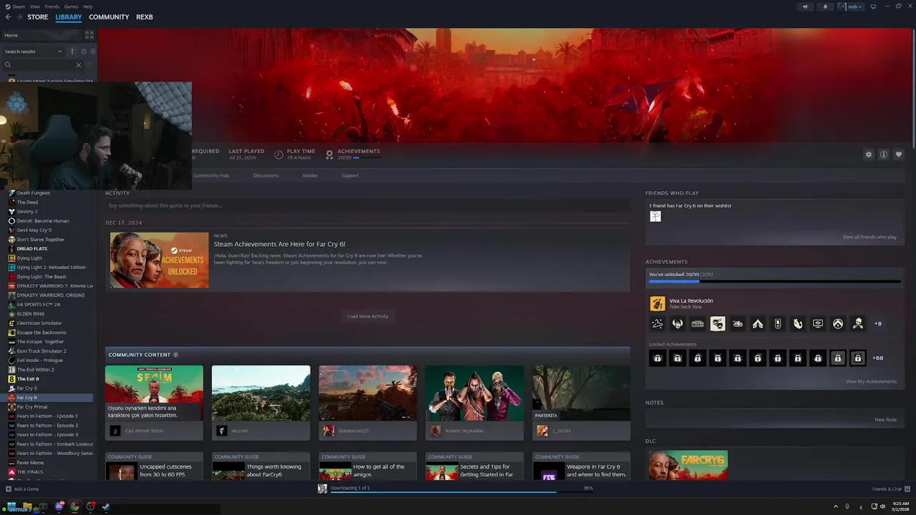Go forward with the navigation arrow
916x515 pixels.
19,17
